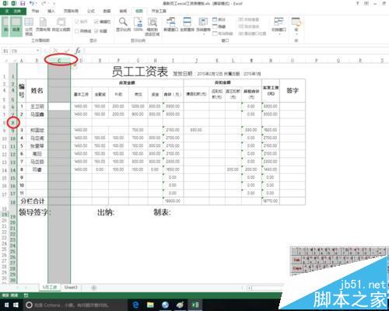The width and height of the screenshot is (389, 311).
Task: Confirm the formula bar entry with checkmark
Action: (67, 51)
